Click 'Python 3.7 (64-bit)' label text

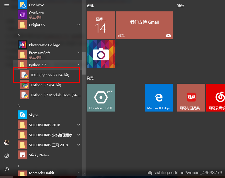(46, 85)
